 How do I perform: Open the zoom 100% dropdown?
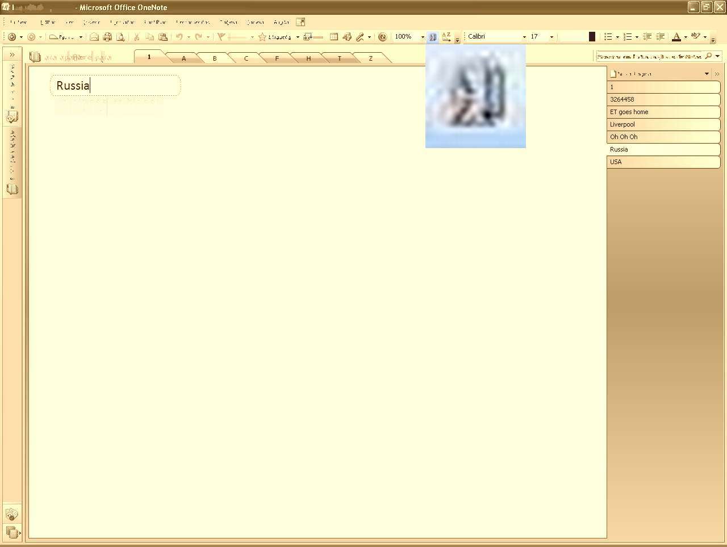(x=423, y=37)
